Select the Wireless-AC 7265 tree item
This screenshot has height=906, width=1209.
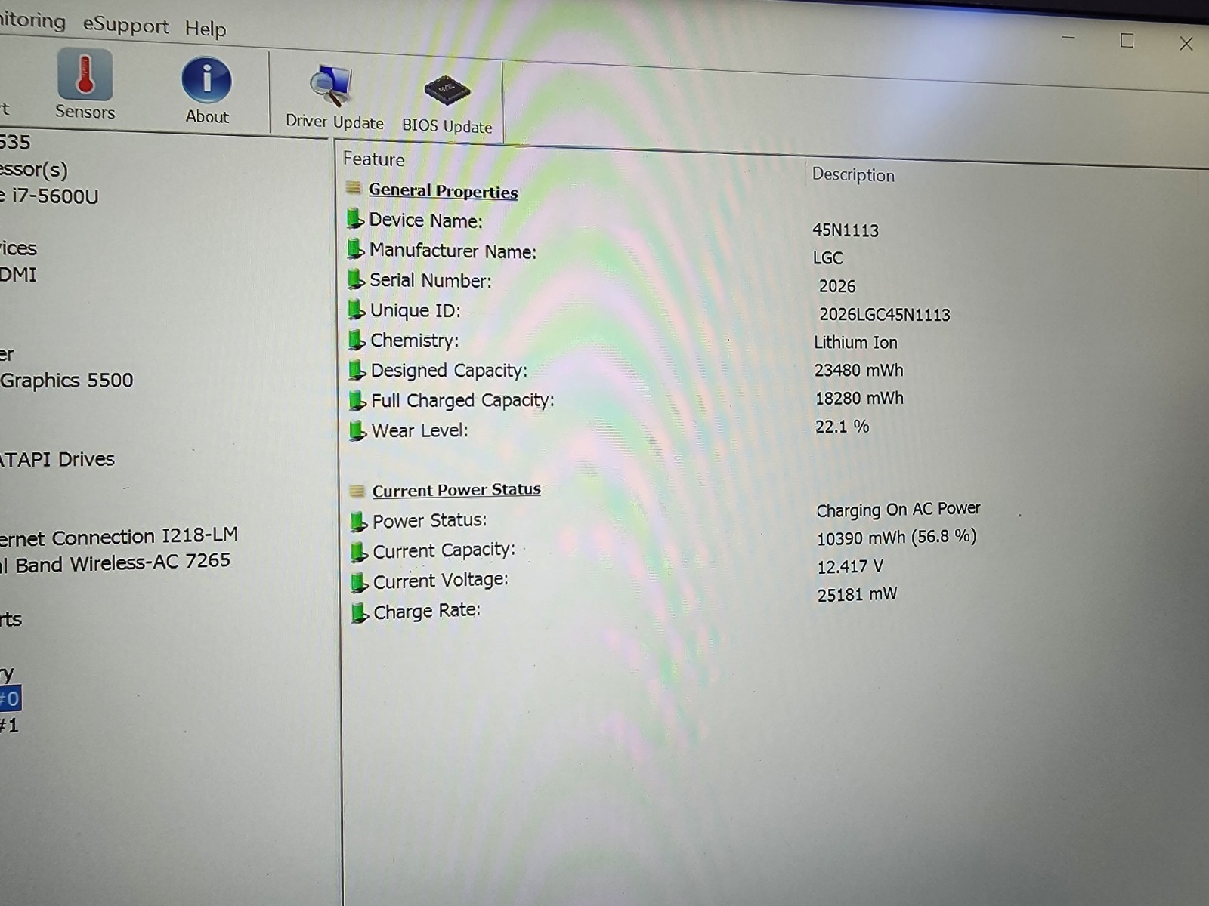[x=115, y=563]
